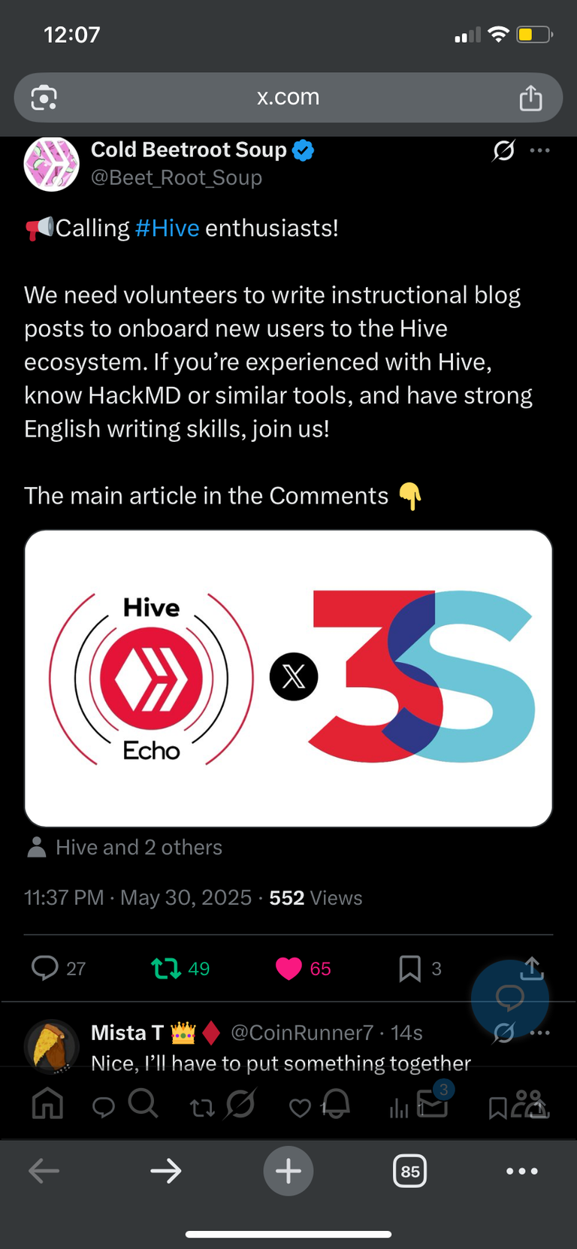Go forward with browser forward arrow
The width and height of the screenshot is (577, 1249).
165,1171
